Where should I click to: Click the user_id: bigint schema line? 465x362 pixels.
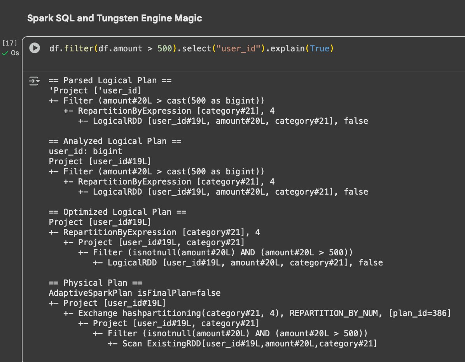pos(86,151)
